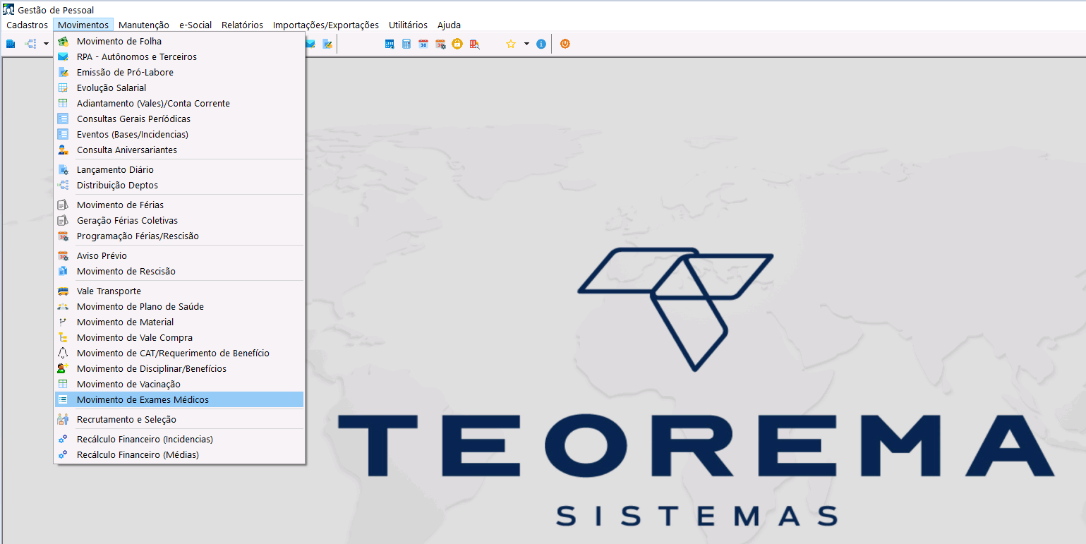Screen dimensions: 1086x544
Task: Click the toolbar calendar icon with gear
Action: [x=440, y=44]
